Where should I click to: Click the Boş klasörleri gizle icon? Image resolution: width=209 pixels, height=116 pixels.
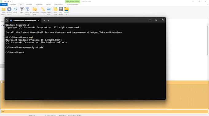click(34, 9)
